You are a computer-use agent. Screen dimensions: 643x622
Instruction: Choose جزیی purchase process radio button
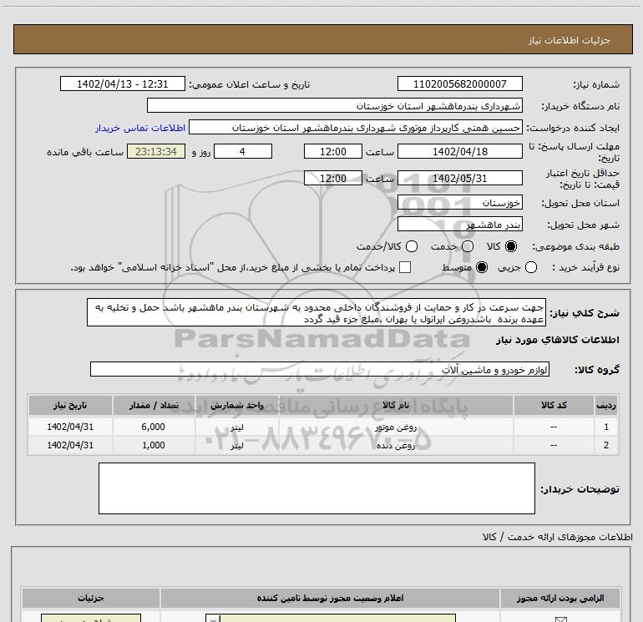point(531,267)
